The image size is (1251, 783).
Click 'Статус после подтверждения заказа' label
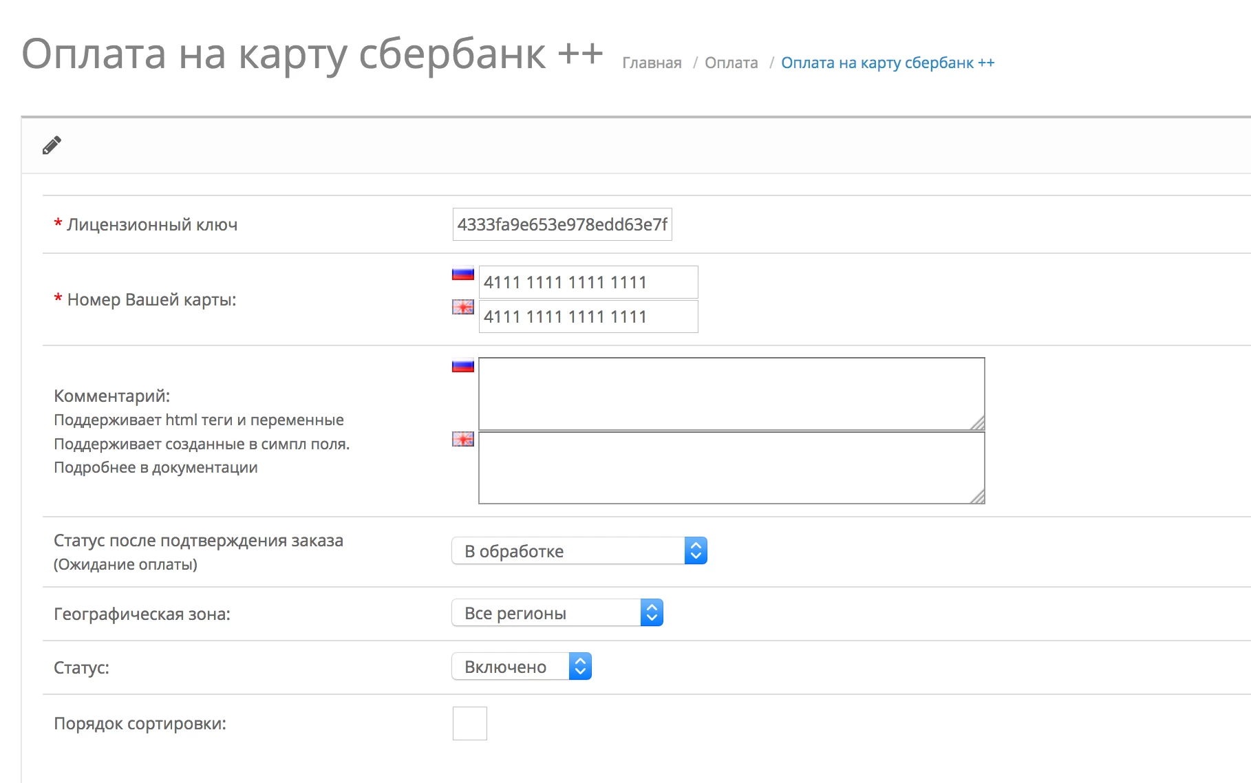[x=198, y=541]
